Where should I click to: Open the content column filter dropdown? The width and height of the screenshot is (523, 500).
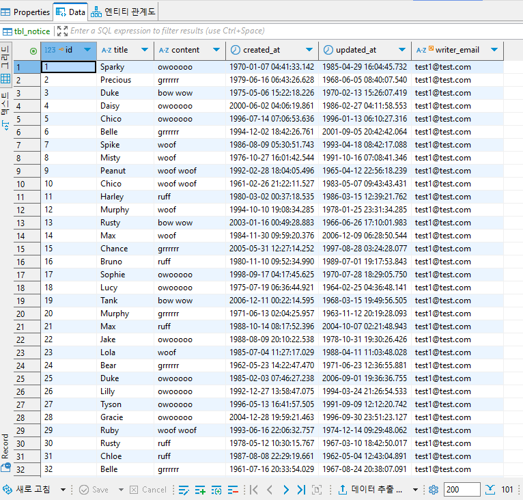(216, 50)
